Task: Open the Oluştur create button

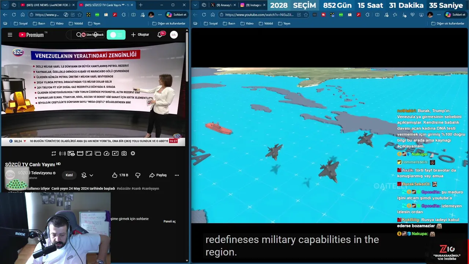Action: tap(140, 34)
